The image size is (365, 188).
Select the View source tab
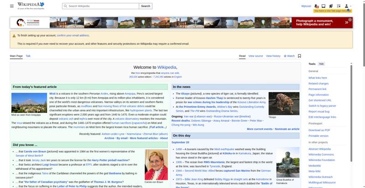tap(255, 56)
